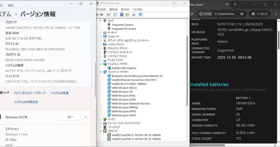280x147 pixels.
Task: Click the Installed batteries heading
Action: pyautogui.click(x=209, y=84)
